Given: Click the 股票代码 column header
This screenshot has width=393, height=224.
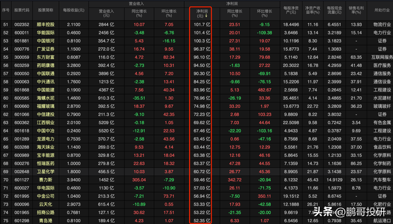Looking at the screenshot, I should [21, 10].
